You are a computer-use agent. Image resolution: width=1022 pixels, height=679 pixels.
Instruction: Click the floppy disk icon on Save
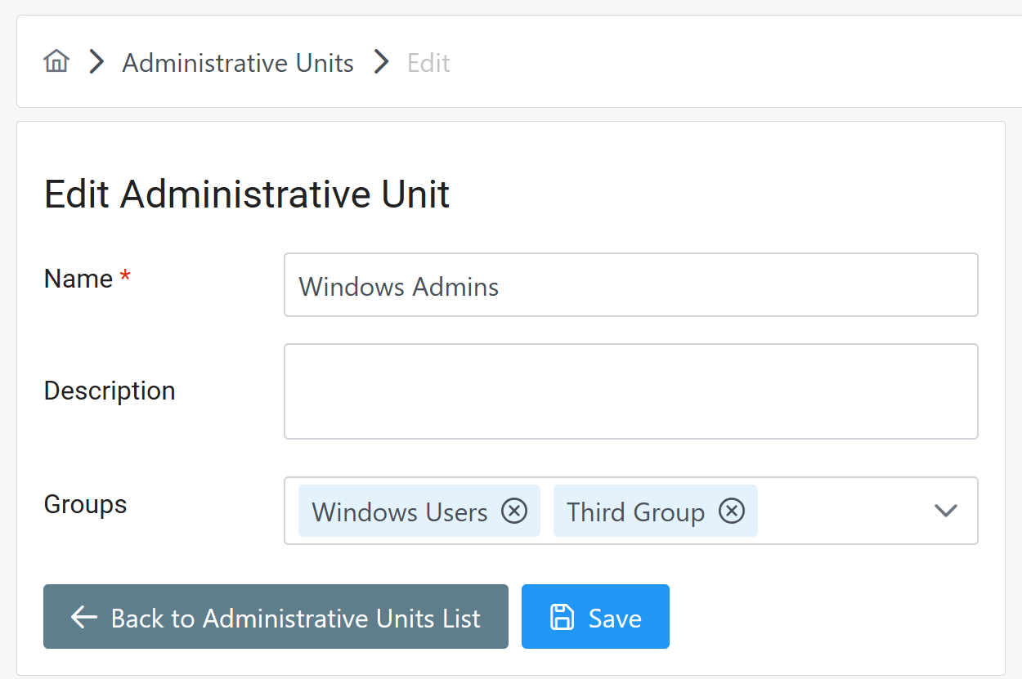563,618
